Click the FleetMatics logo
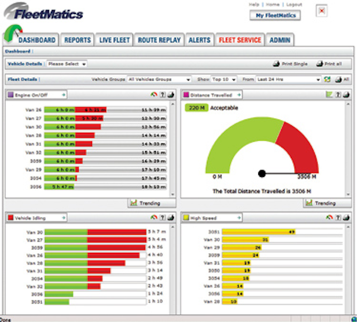The height and width of the screenshot is (322, 357). point(44,11)
